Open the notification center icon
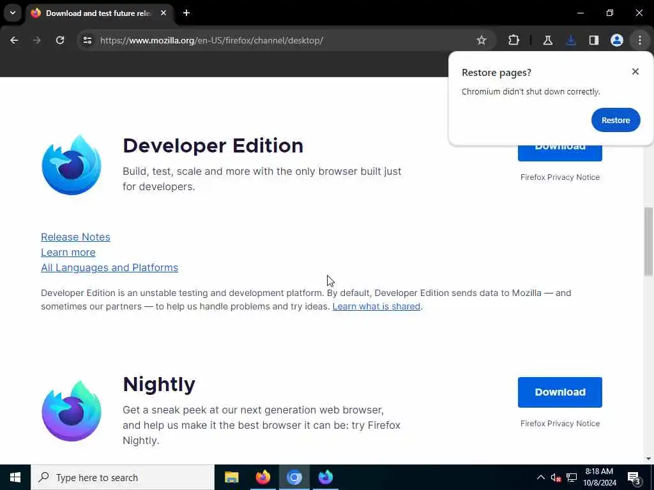This screenshot has height=490, width=654. [x=634, y=477]
